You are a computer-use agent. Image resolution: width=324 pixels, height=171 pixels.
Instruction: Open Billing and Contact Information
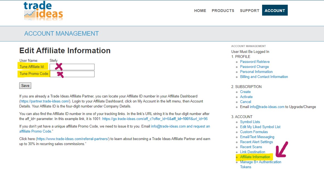click(x=264, y=77)
